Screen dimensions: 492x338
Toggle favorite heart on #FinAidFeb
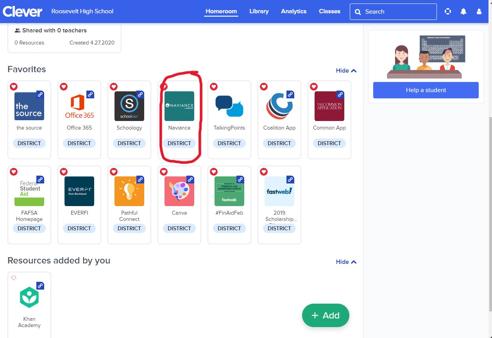214,172
